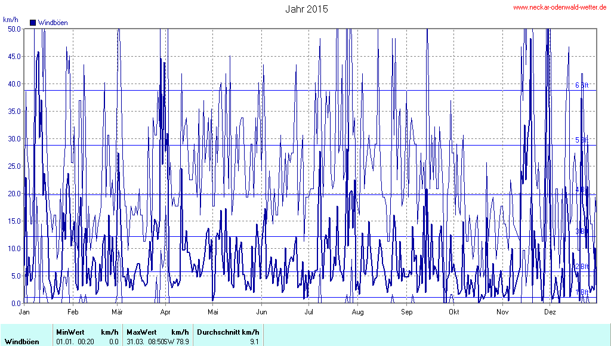The width and height of the screenshot is (611, 346).
Task: Select the 5 Bft Beaufort line label
Action: [582, 140]
